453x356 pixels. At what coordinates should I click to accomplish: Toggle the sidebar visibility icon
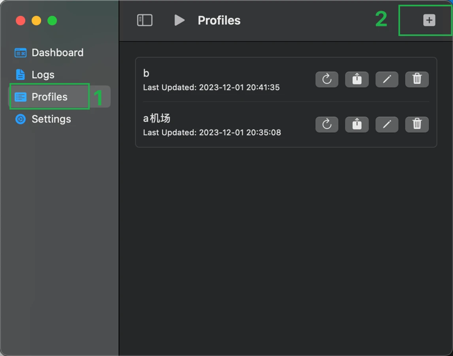pos(145,20)
